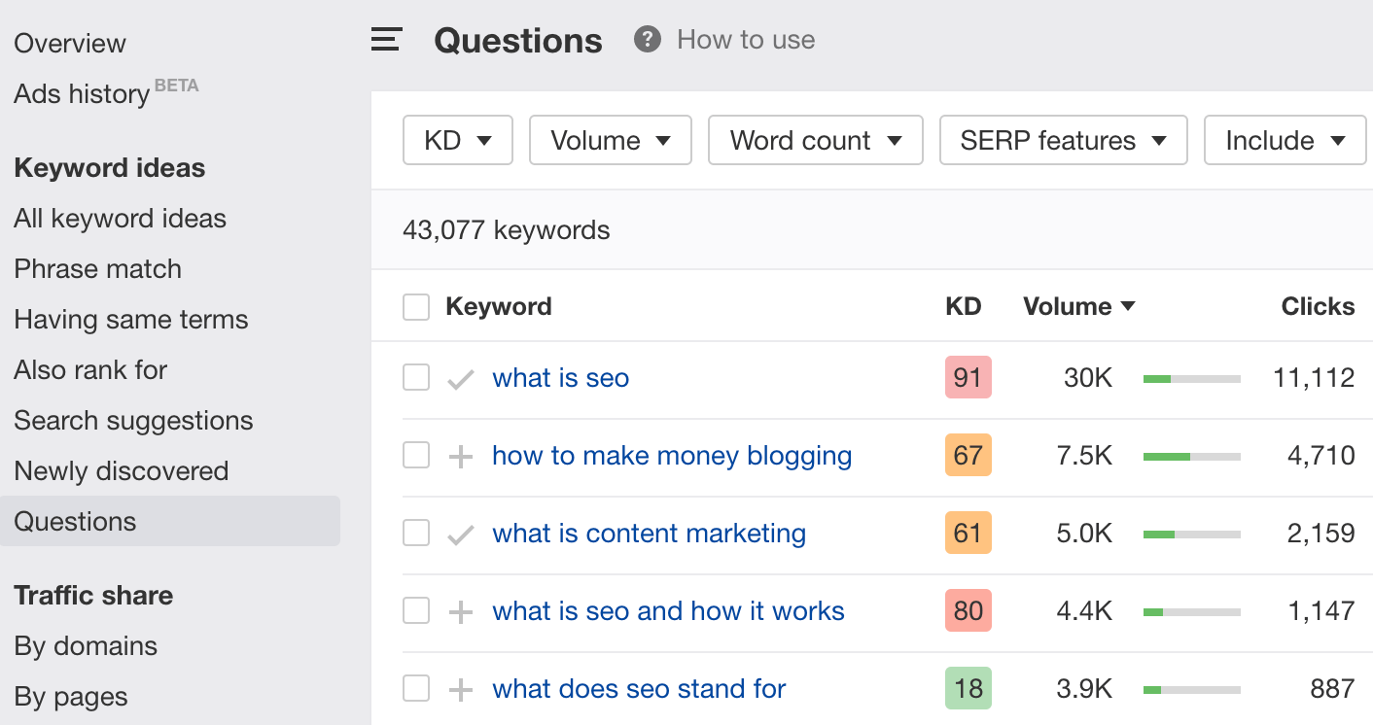Screen dimensions: 1373x725
Task: Open the Word count filter dropdown
Action: tap(815, 141)
